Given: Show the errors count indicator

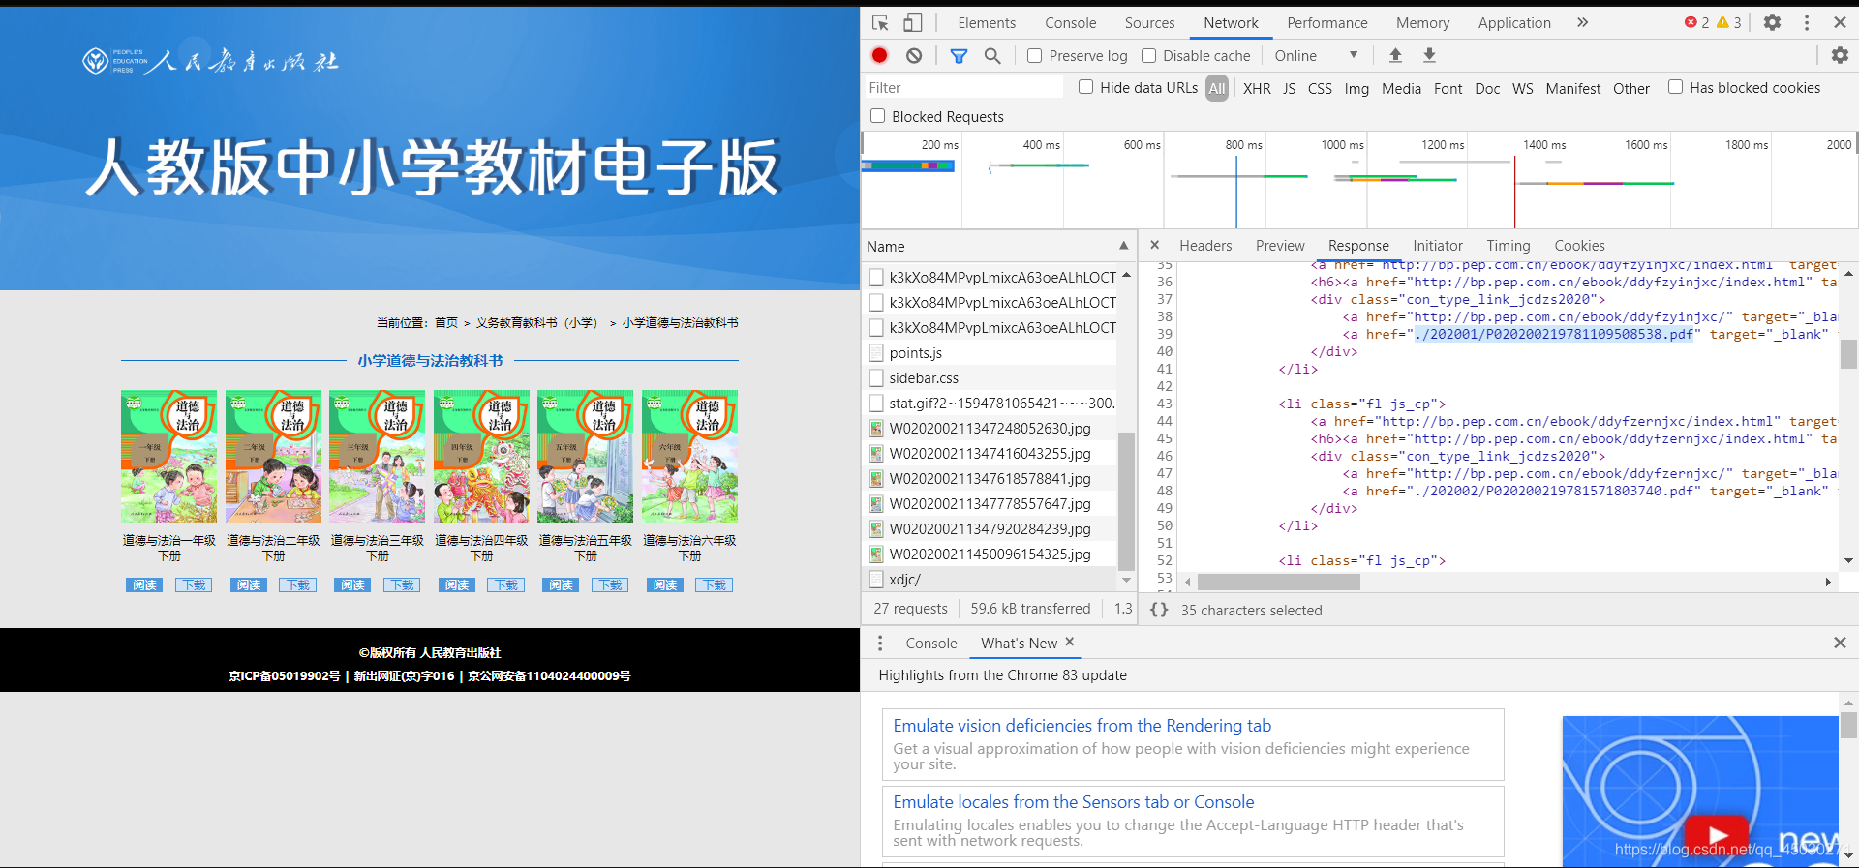Looking at the screenshot, I should point(1696,22).
